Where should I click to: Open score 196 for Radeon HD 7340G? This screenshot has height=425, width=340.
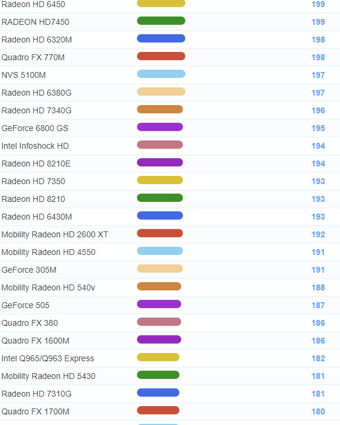[318, 110]
